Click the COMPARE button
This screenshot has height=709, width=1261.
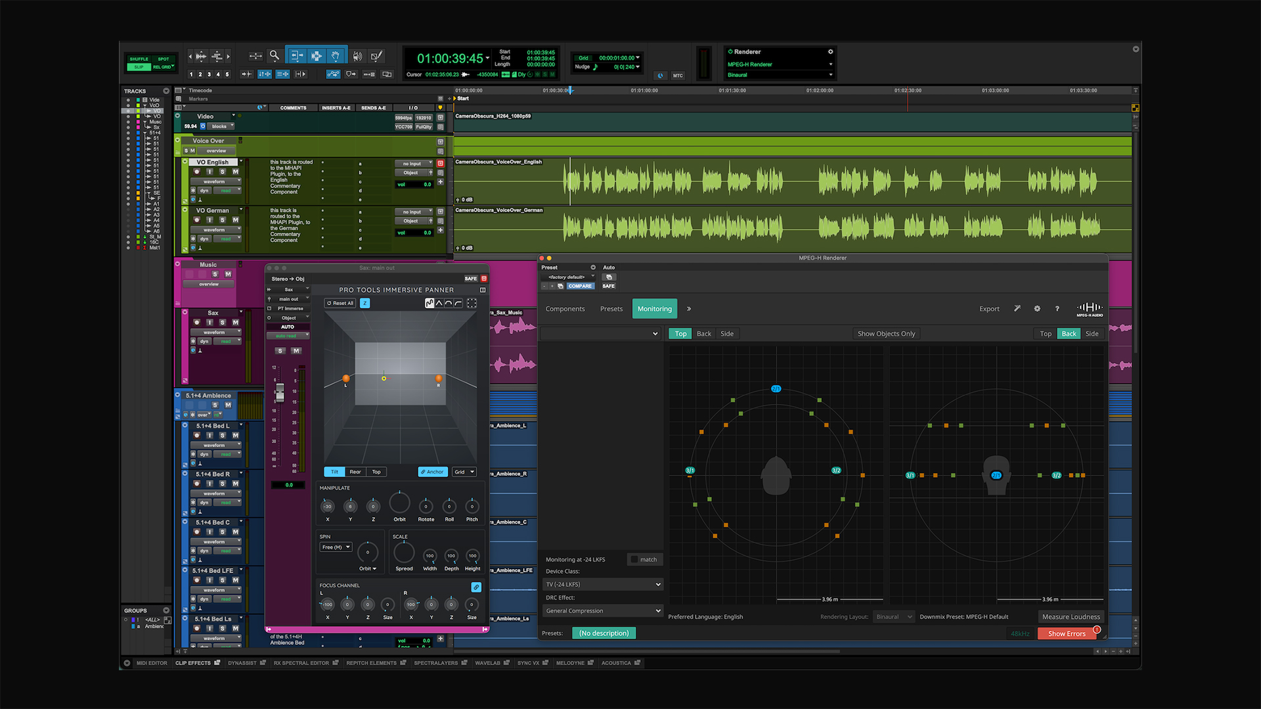tap(580, 286)
